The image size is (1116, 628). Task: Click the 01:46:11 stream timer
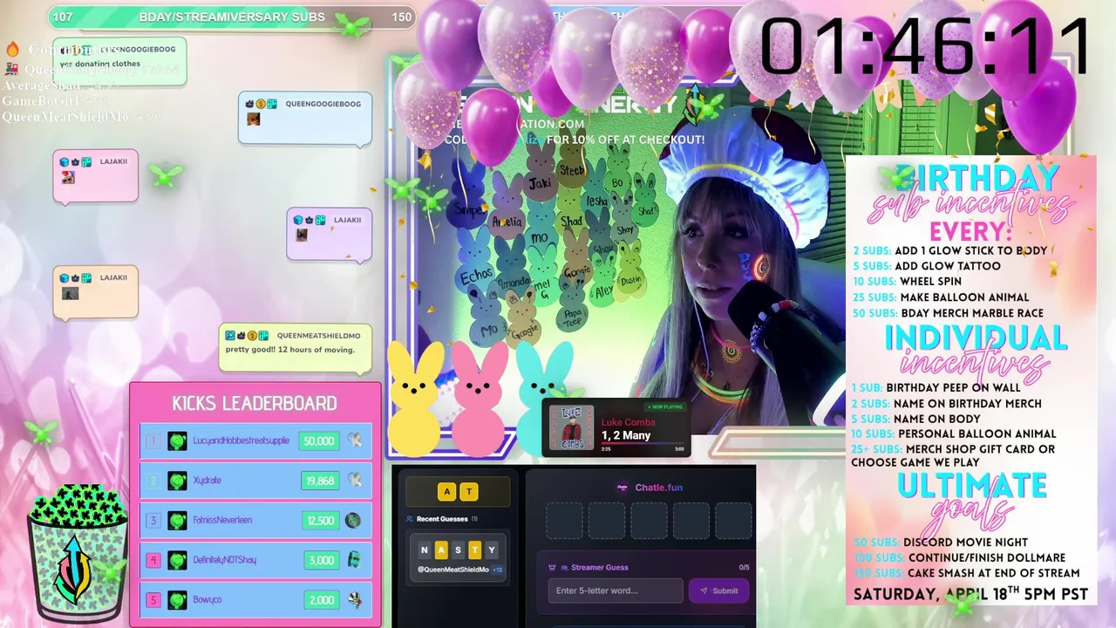[926, 45]
